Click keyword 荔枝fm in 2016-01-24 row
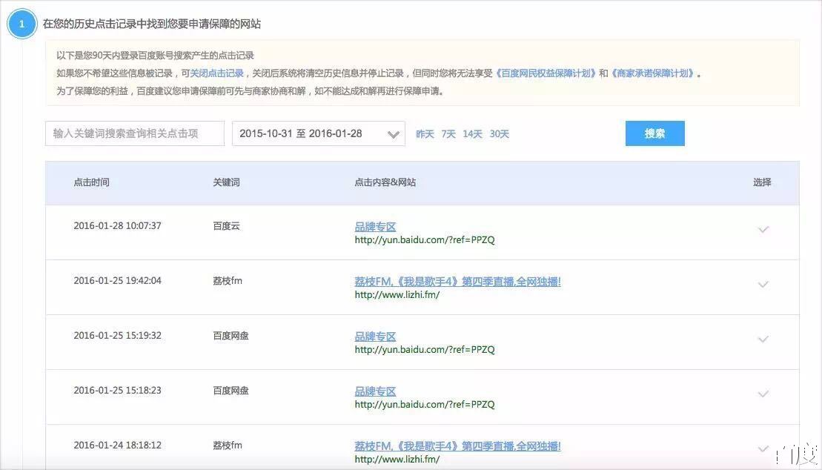 (x=228, y=445)
